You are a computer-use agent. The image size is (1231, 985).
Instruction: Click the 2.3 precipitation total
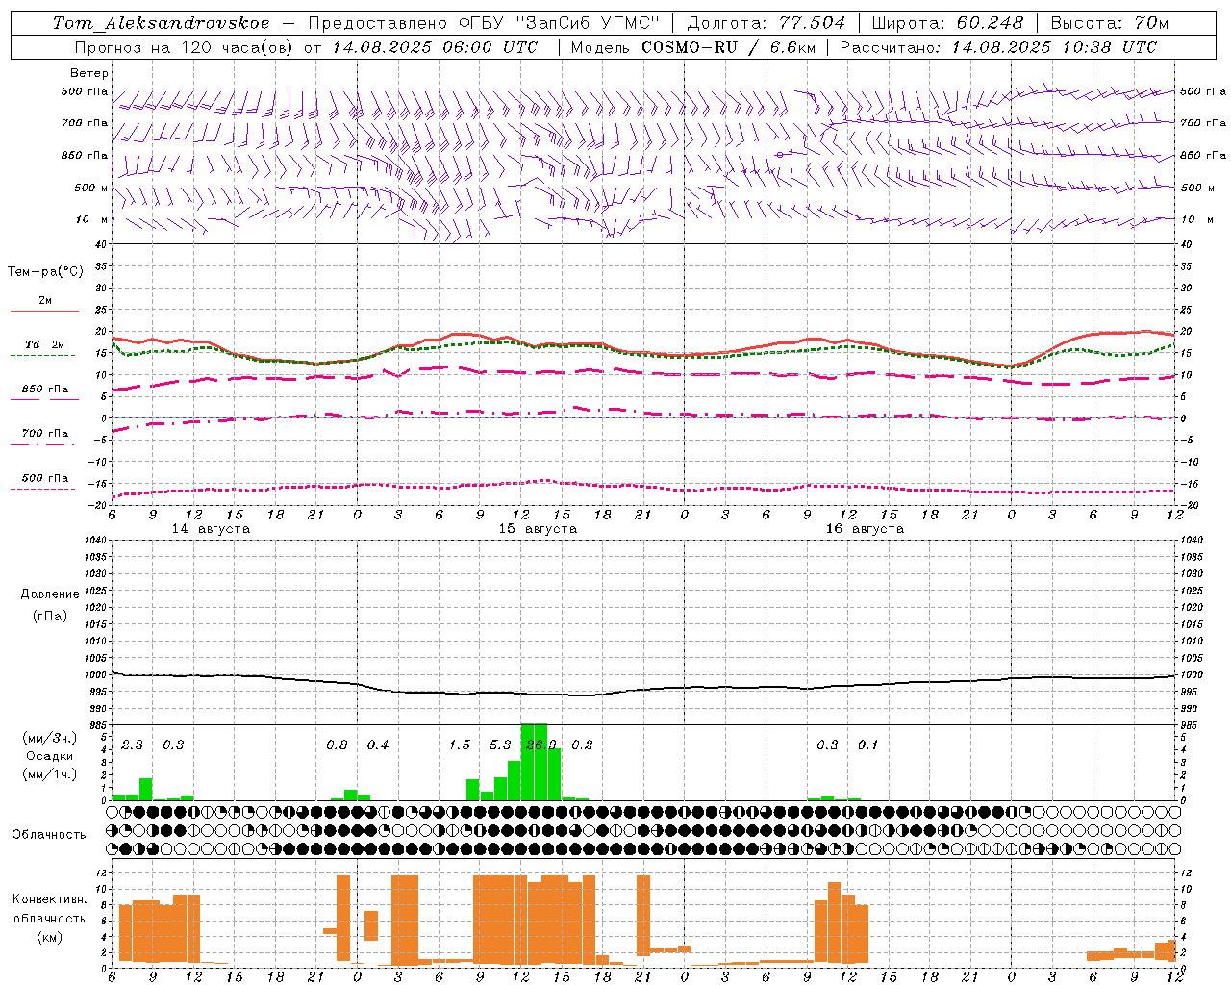coord(133,745)
